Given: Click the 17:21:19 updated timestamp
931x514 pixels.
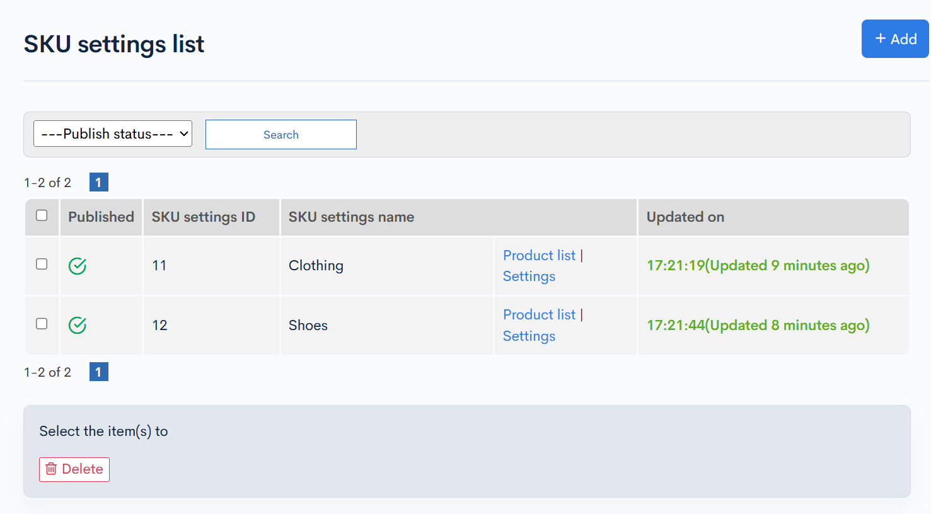Looking at the screenshot, I should tap(758, 266).
